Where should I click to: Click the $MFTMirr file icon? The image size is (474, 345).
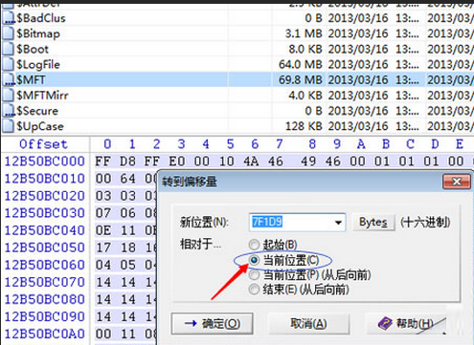click(x=9, y=96)
